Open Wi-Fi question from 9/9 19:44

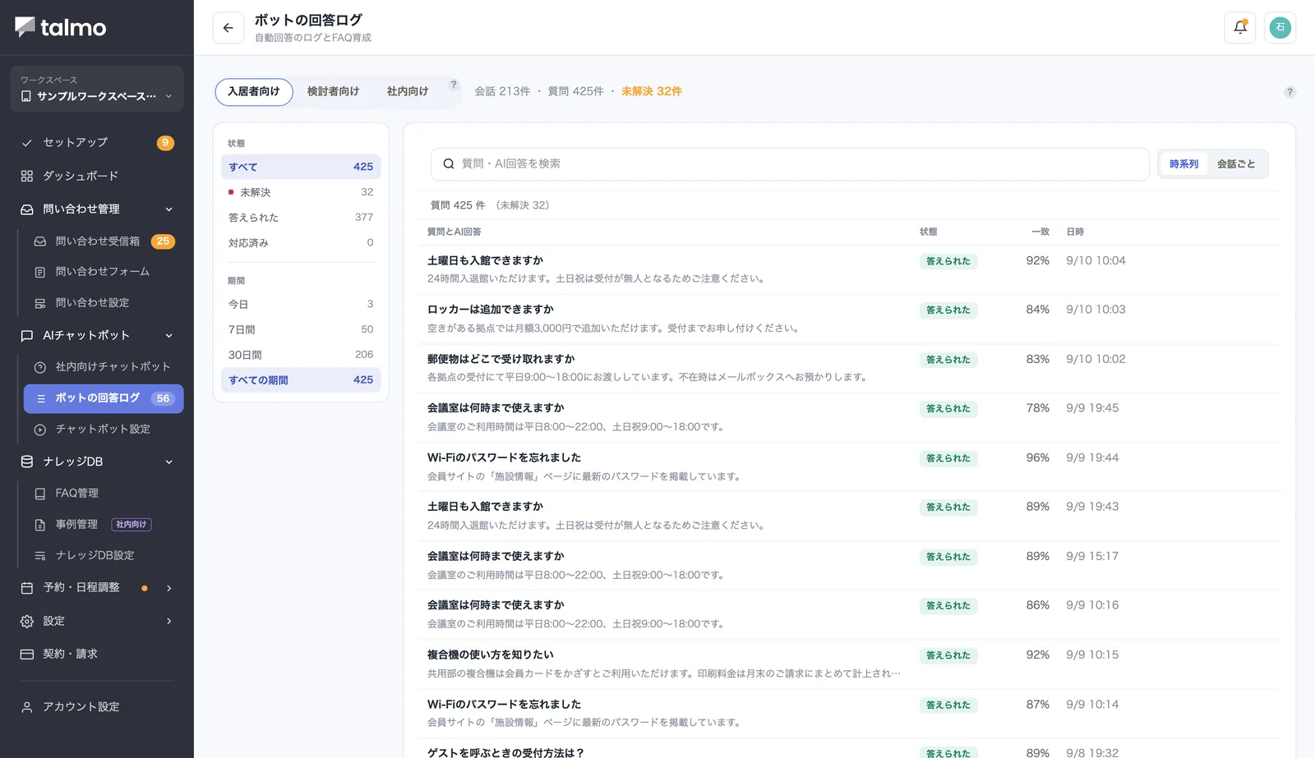pos(848,466)
